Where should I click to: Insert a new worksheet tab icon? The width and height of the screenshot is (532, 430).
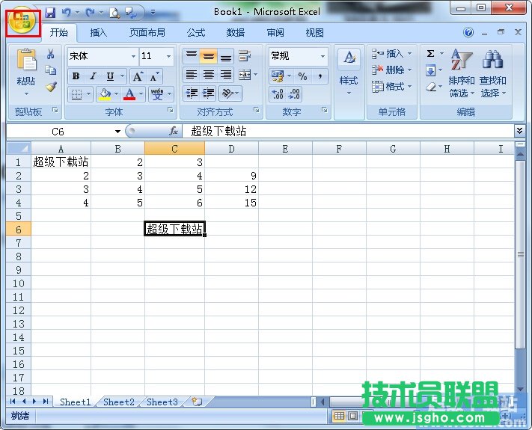click(x=197, y=402)
